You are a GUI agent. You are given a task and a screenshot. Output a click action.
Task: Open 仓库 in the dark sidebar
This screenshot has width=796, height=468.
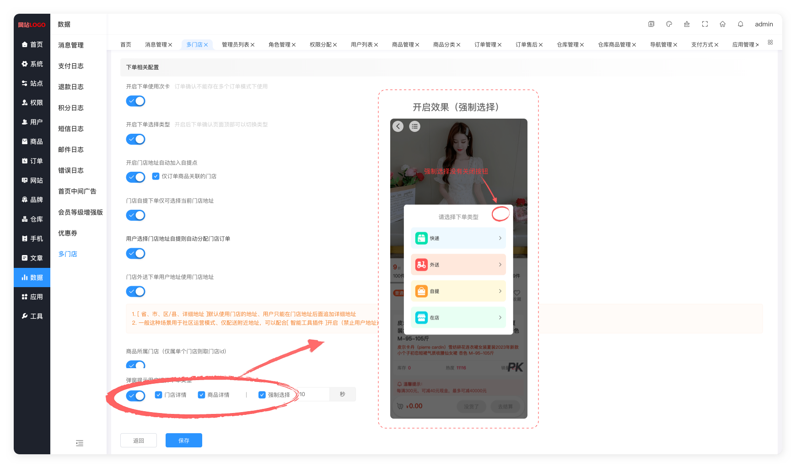(x=32, y=219)
